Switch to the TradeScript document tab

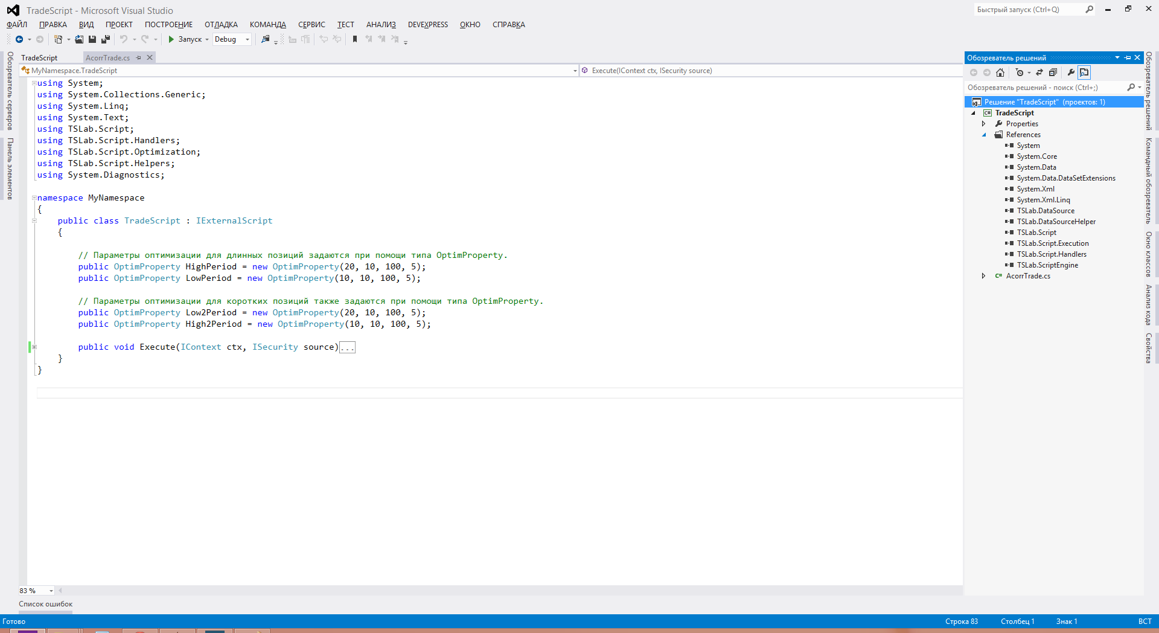(39, 58)
